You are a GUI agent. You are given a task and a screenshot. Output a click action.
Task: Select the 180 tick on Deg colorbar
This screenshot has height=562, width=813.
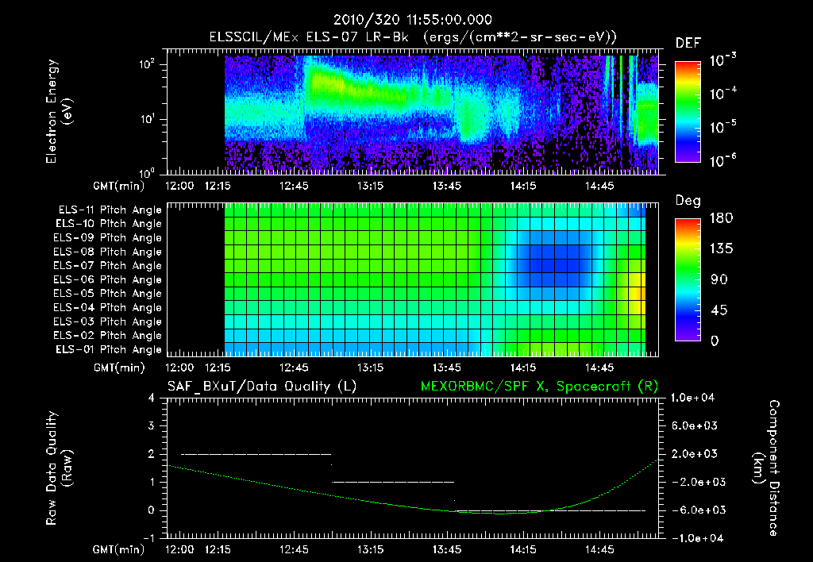coord(722,217)
